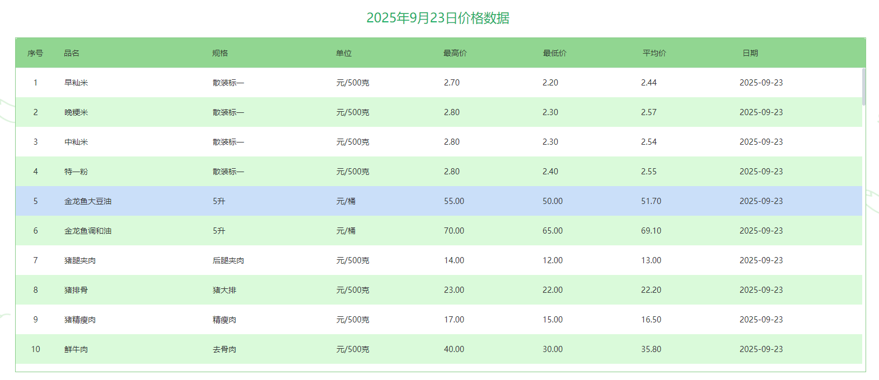
Task: Click the 平均价 column header
Action: point(654,53)
